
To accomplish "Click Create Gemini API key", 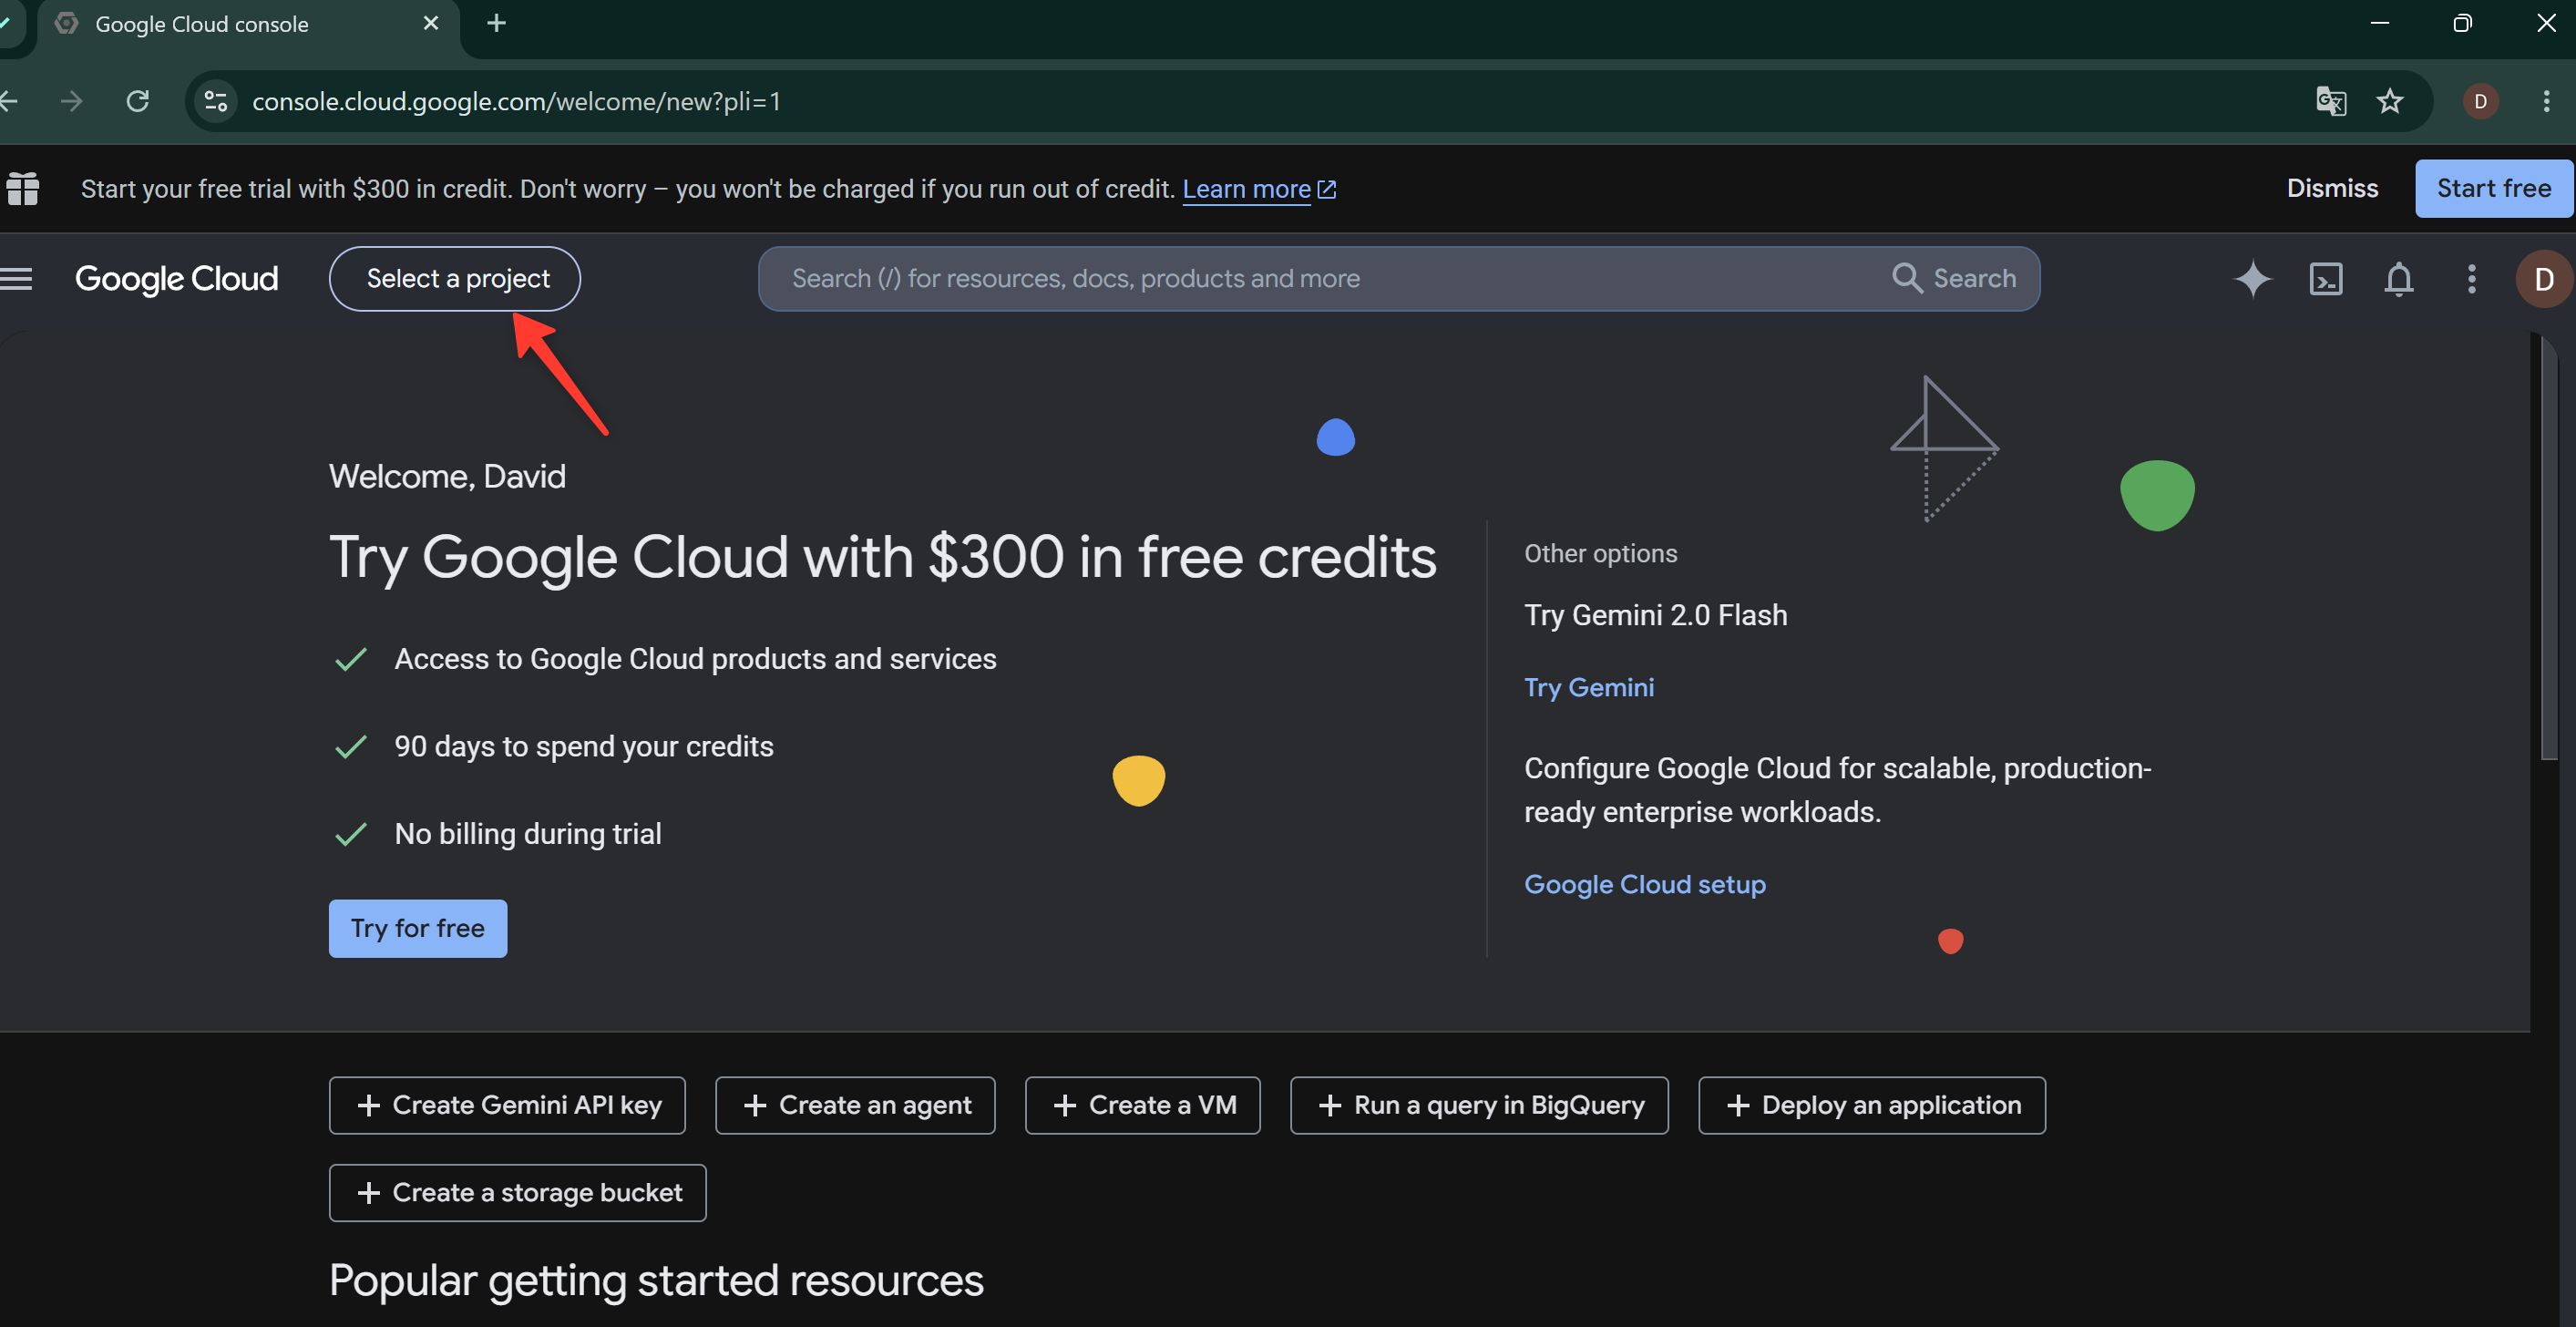I will (507, 1105).
